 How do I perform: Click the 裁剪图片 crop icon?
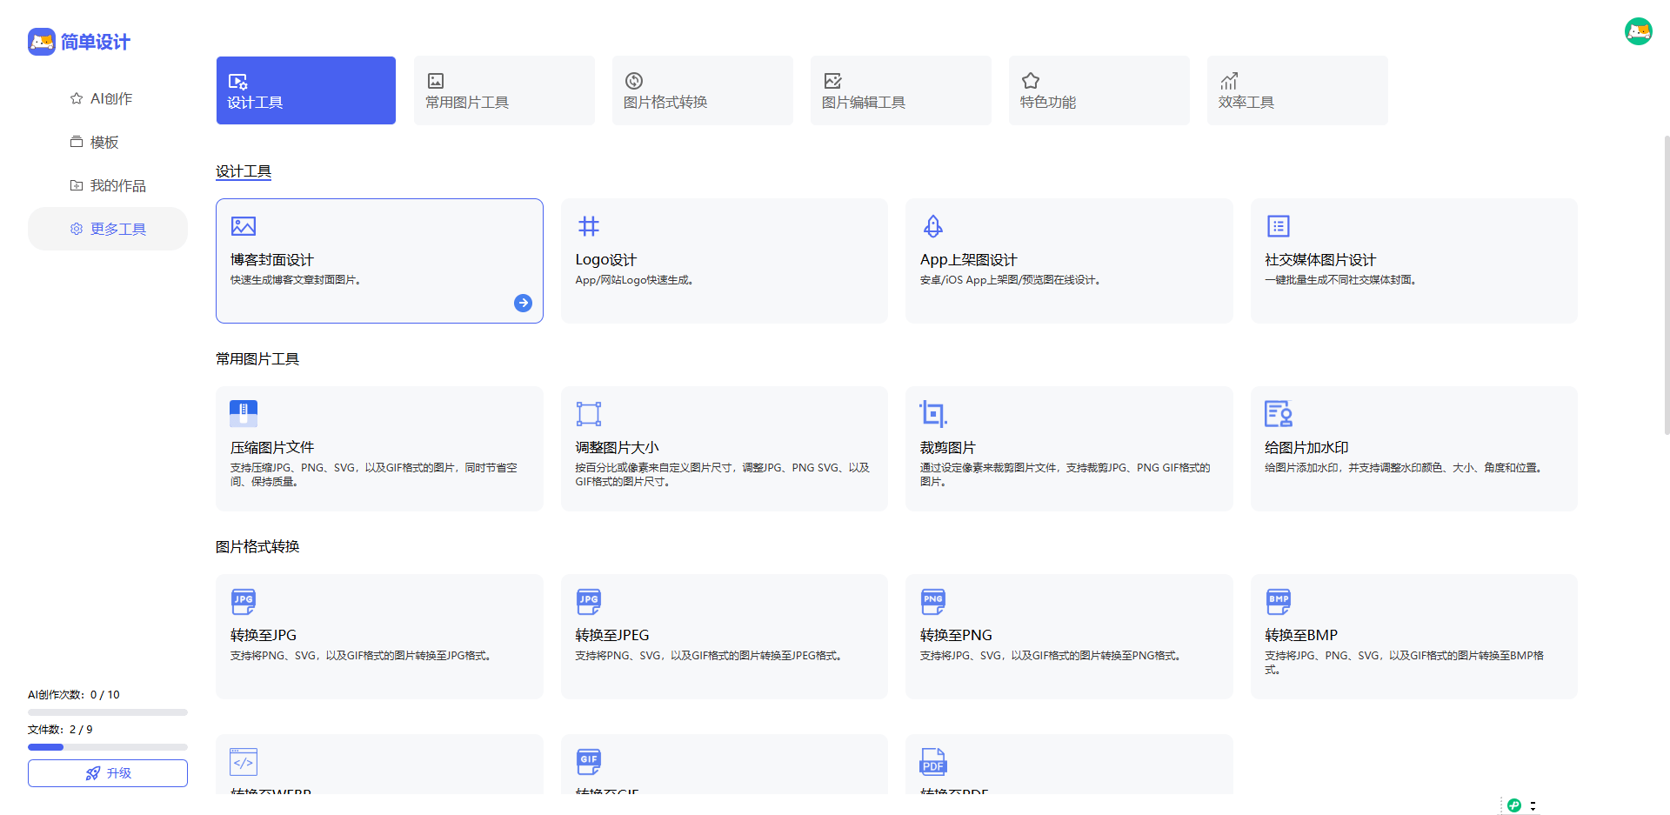[933, 413]
